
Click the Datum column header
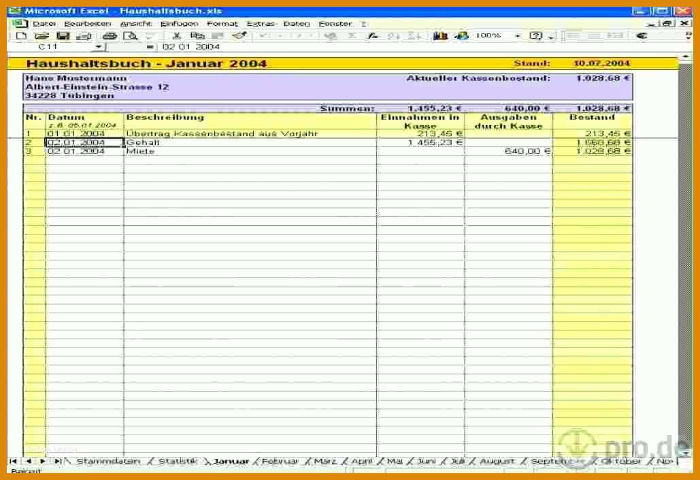[84, 121]
